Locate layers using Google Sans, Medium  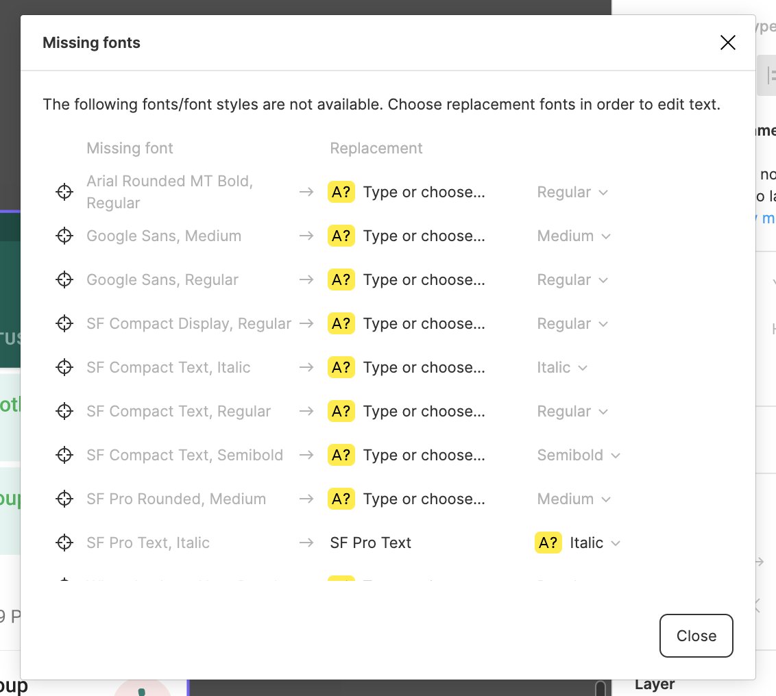(64, 236)
